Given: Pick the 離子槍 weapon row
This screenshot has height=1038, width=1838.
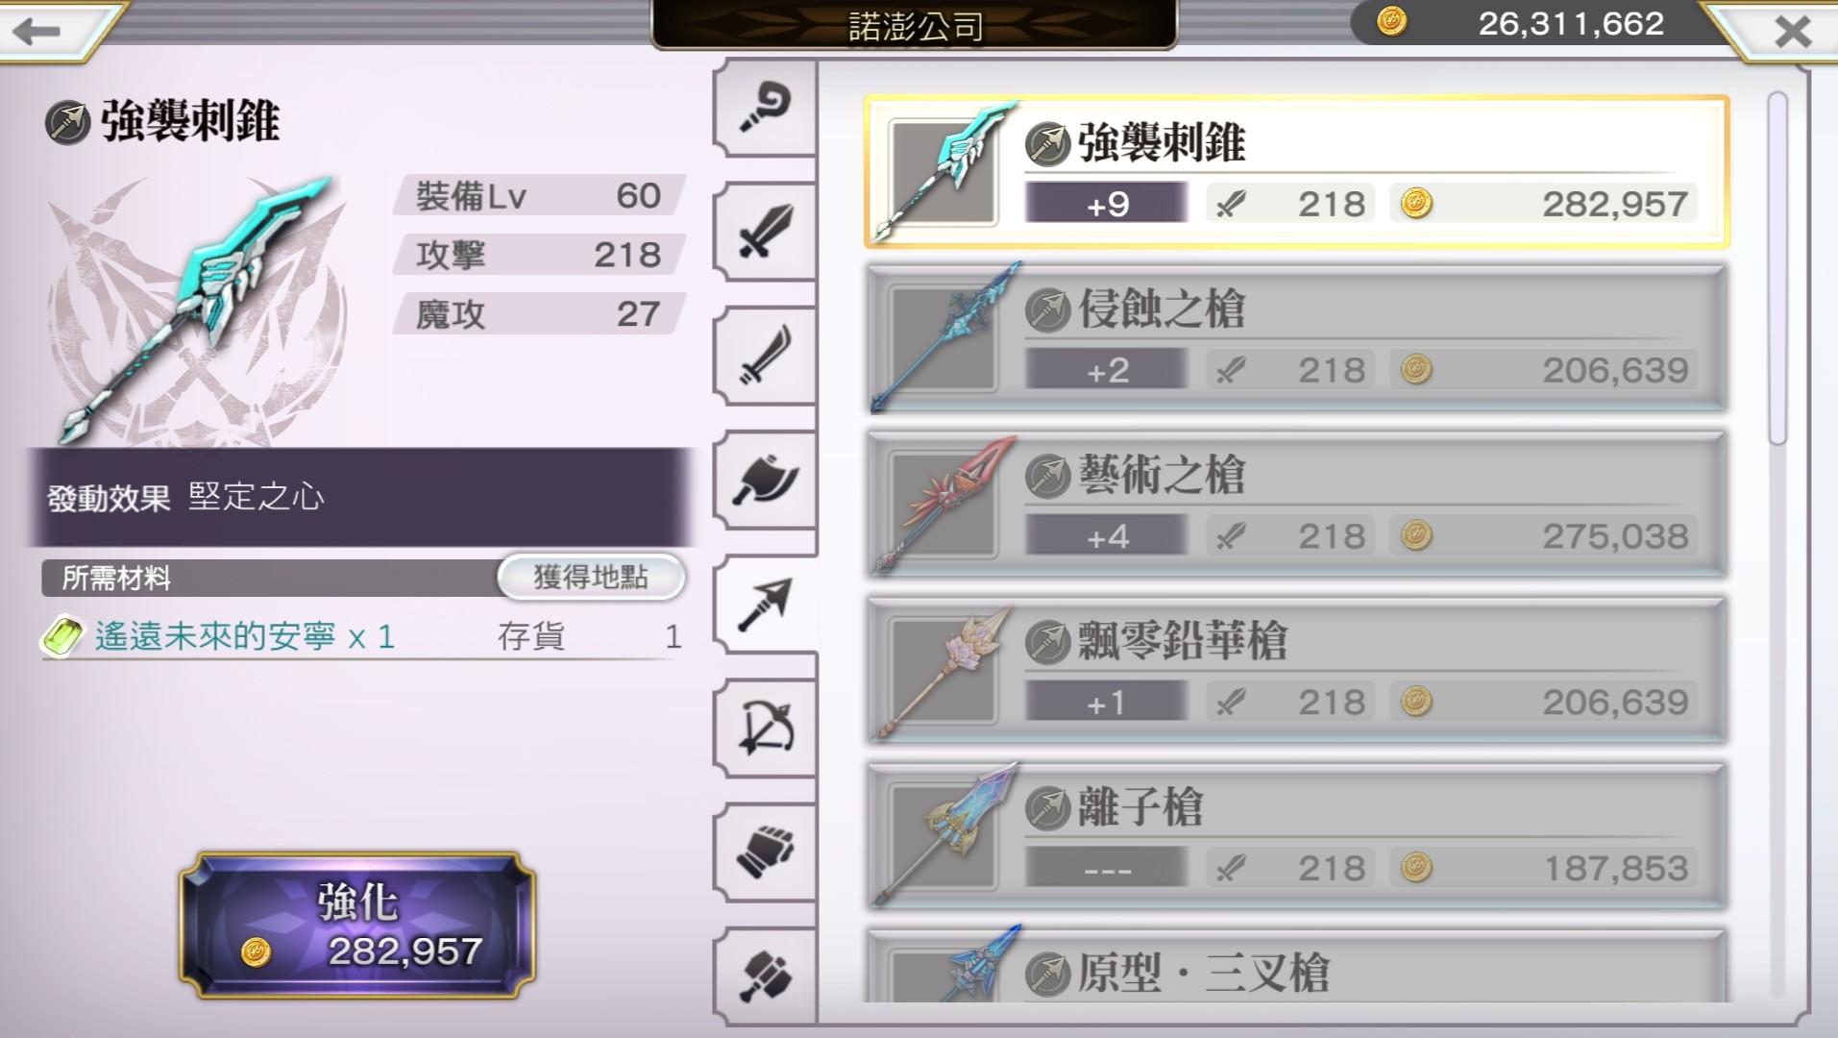Looking at the screenshot, I should pos(1296,837).
